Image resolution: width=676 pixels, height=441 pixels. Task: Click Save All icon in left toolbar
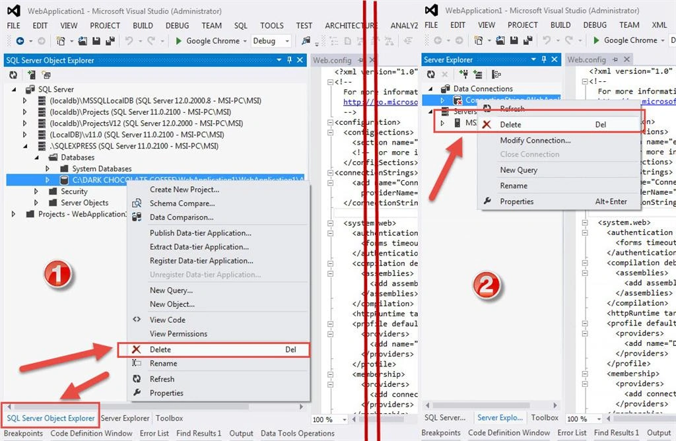point(110,41)
